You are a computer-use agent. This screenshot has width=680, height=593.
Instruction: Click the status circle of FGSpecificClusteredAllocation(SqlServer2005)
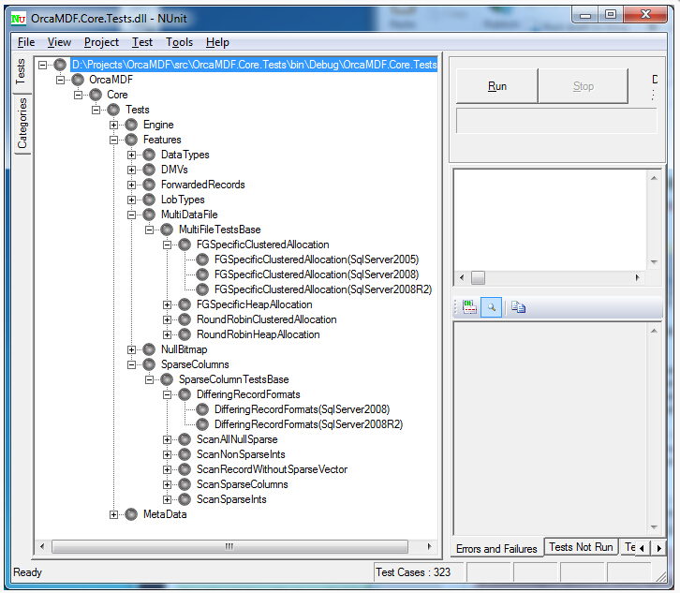(x=202, y=259)
